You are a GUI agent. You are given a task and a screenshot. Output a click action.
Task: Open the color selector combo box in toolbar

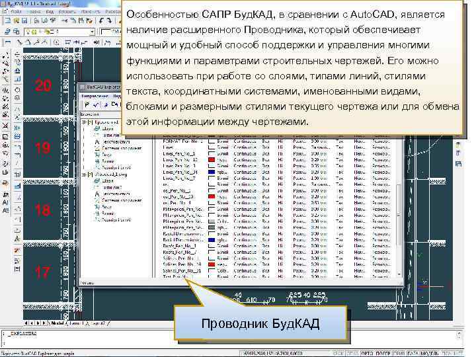click(x=111, y=32)
